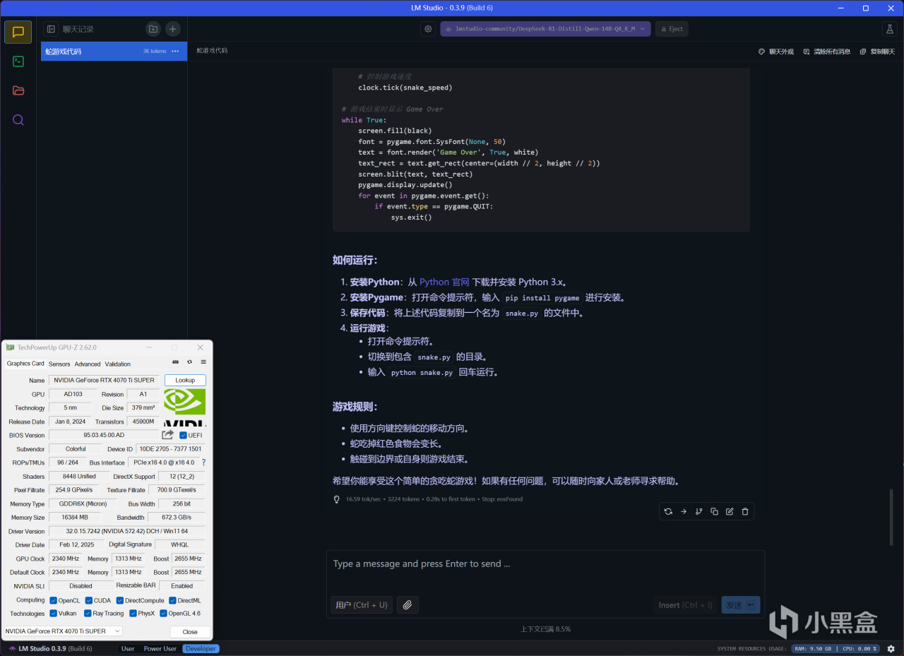Open the GPU selection dropdown in GPU-Z
This screenshot has width=904, height=656.
pos(63,631)
